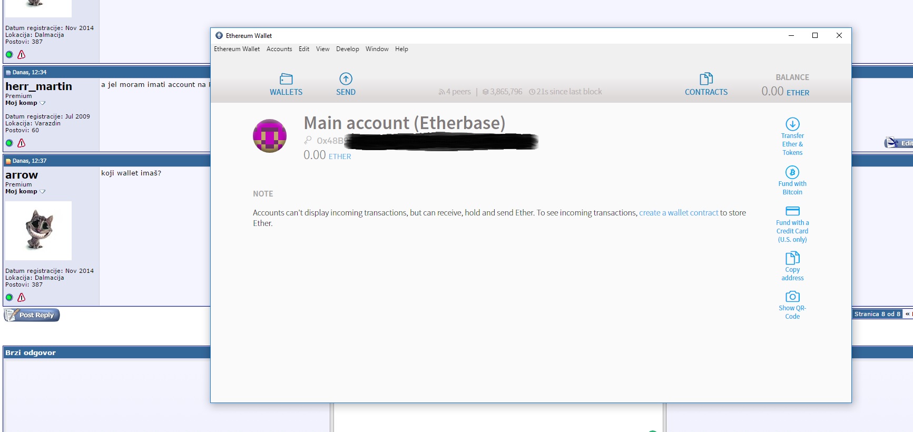Open the Contracts page icon

[x=706, y=79]
